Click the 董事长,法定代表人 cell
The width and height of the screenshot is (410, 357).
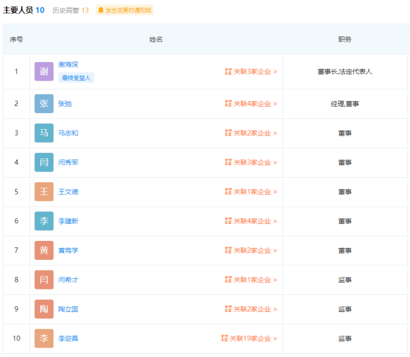345,72
